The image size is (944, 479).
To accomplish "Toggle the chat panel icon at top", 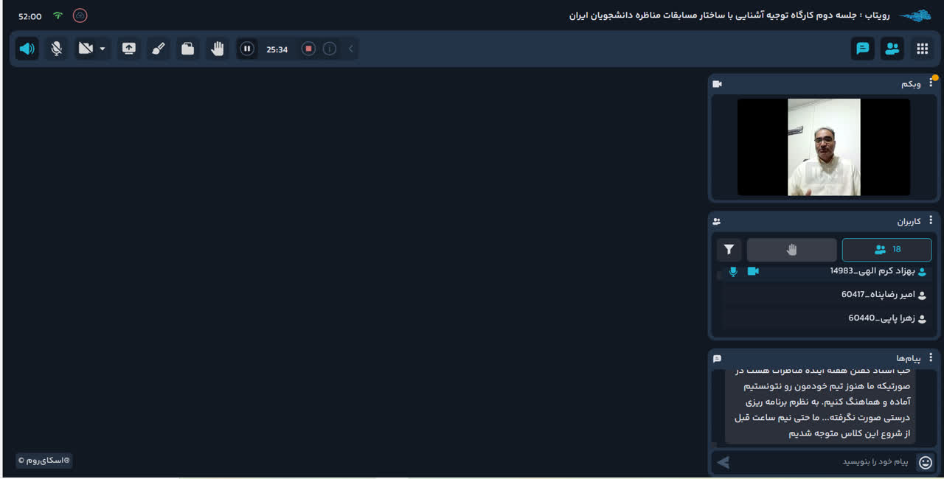I will coord(862,49).
